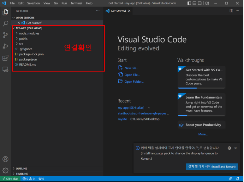Open Source Control view icon
Screen dimensions: 244x182
click(x=5, y=35)
